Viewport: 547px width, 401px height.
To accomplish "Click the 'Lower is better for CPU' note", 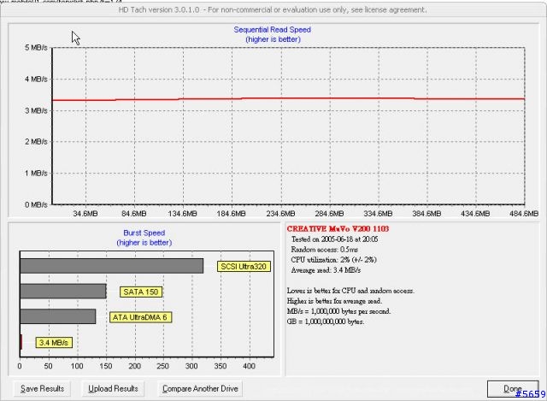I will tap(350, 291).
